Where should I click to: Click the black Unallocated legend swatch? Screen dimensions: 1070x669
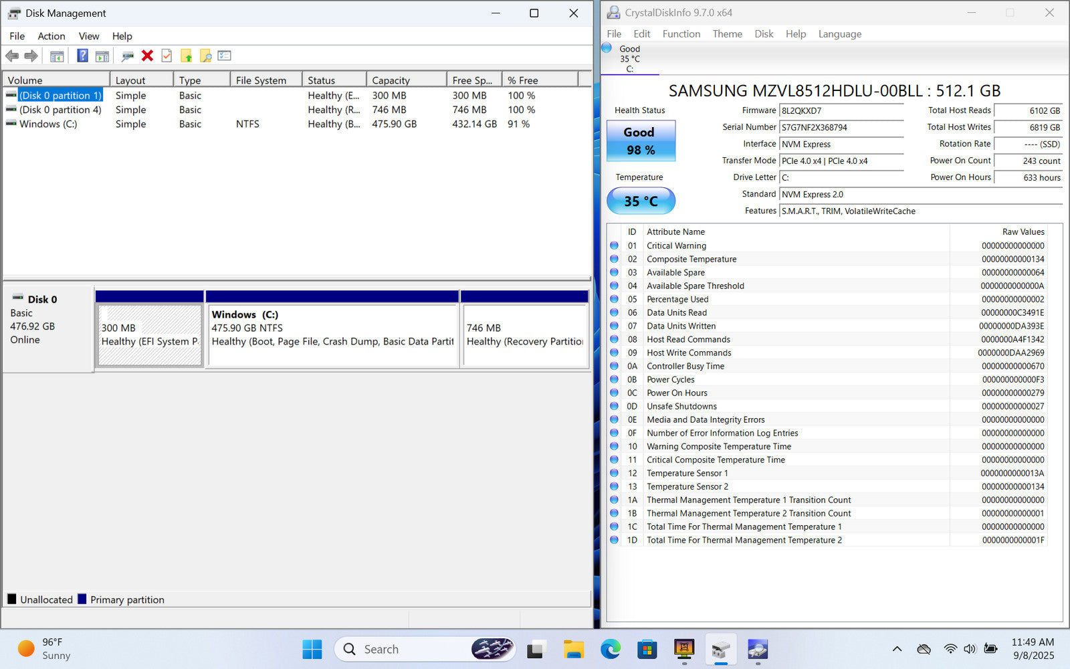(x=12, y=599)
